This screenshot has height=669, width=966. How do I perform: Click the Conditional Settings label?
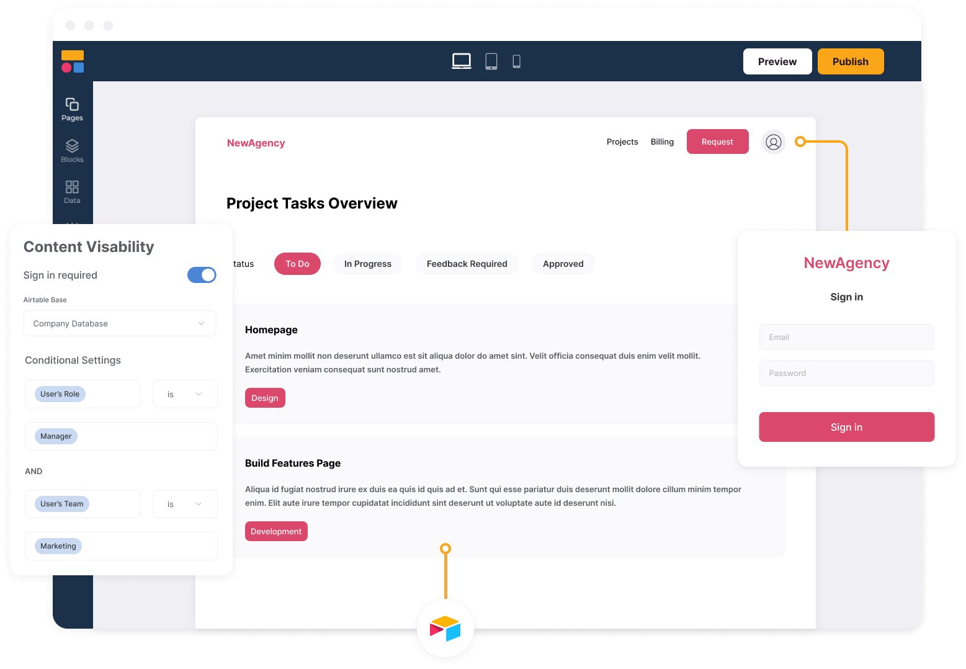pyautogui.click(x=73, y=360)
